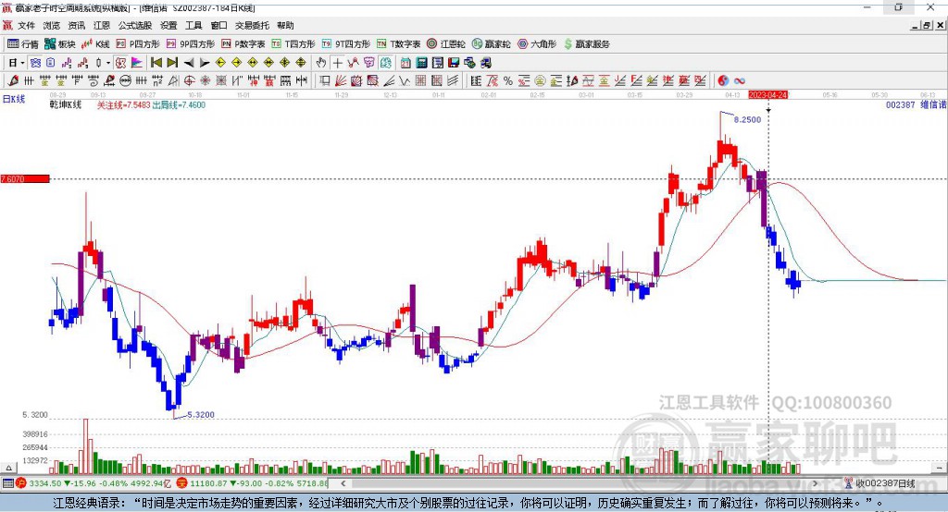
Task: Select the Gann fan lines tool
Action: tap(341, 80)
